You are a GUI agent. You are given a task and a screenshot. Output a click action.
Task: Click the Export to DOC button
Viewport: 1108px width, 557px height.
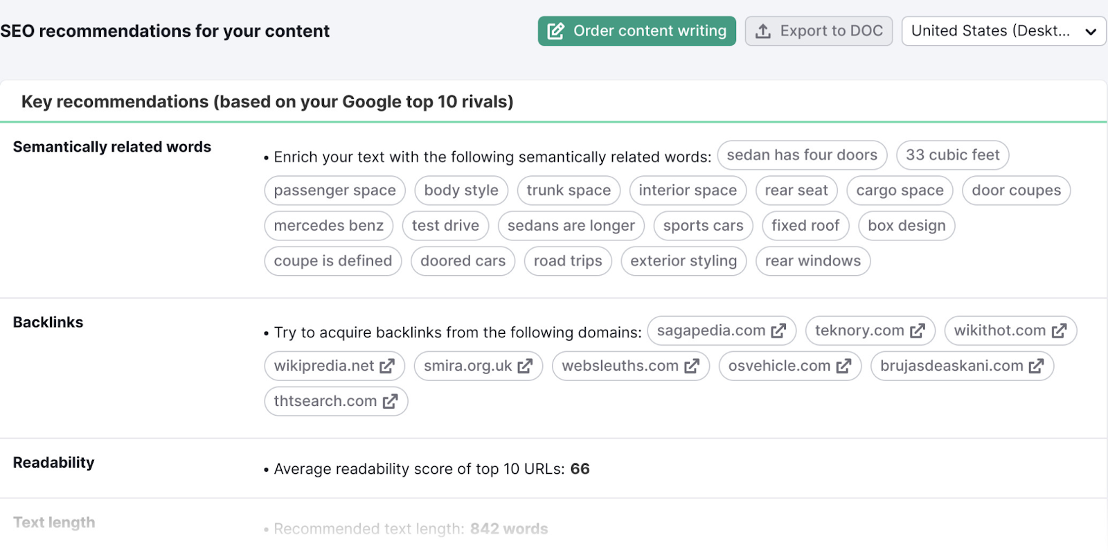(819, 31)
